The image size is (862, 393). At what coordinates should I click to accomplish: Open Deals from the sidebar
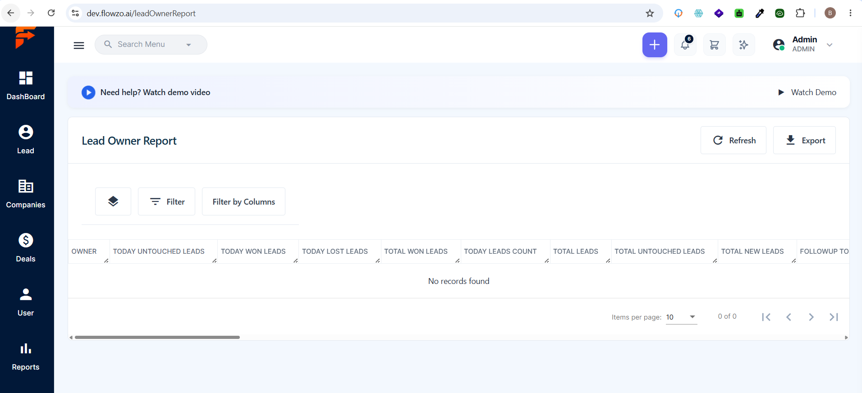pyautogui.click(x=26, y=248)
